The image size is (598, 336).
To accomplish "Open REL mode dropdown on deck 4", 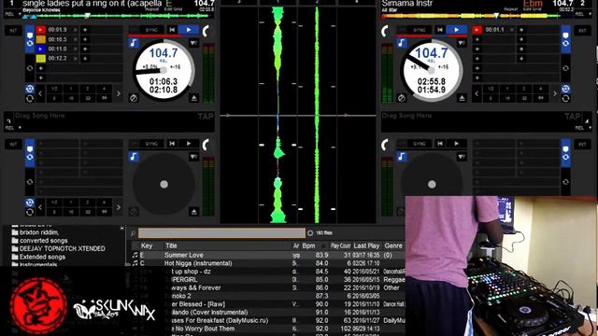I will pyautogui.click(x=582, y=128).
